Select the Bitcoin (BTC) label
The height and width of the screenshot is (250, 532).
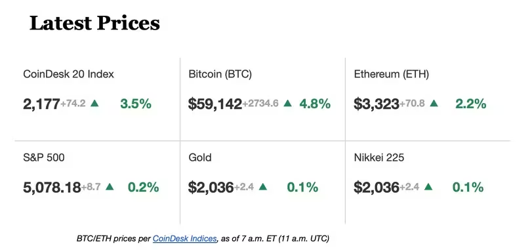(x=220, y=74)
